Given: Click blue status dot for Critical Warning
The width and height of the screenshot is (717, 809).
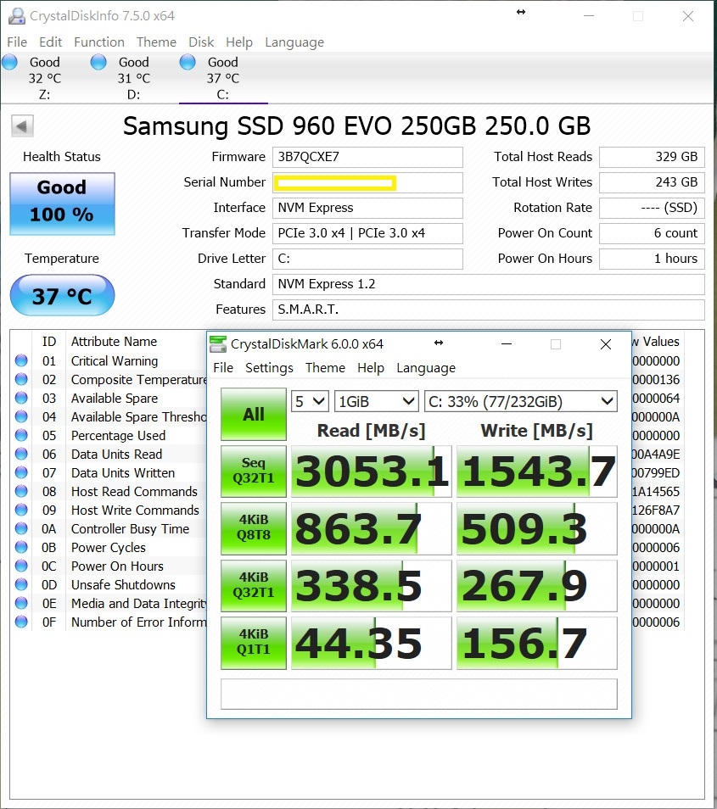Looking at the screenshot, I should coord(21,360).
